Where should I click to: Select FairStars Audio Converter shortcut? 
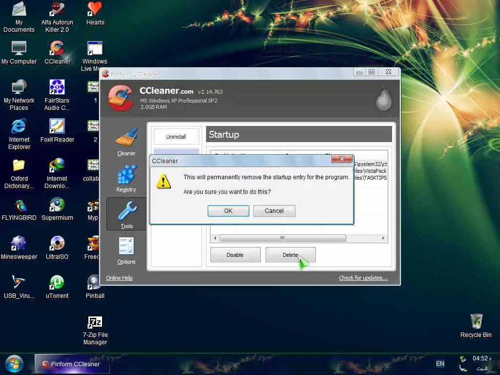(57, 95)
